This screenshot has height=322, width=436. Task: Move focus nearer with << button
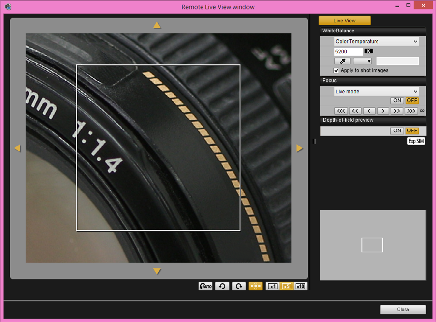355,111
